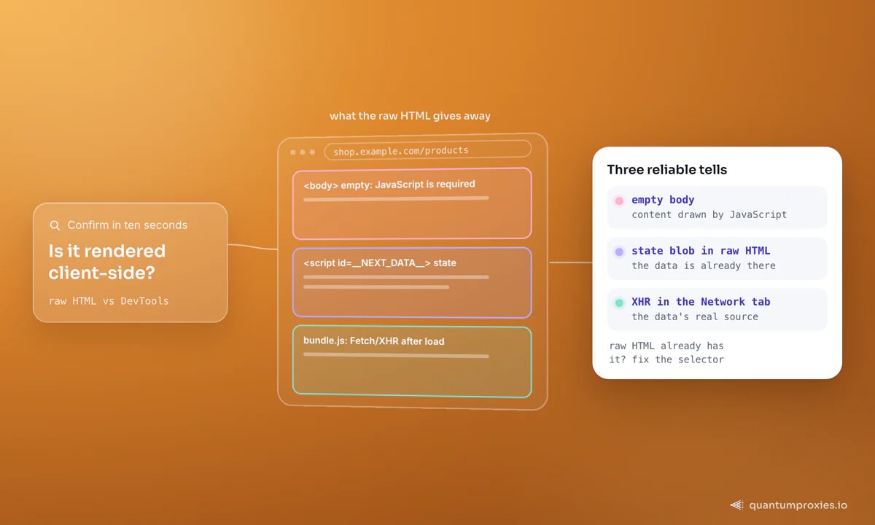Screen dimensions: 875x525
Task: Click the purple dot next to state blob
Action: tap(619, 252)
